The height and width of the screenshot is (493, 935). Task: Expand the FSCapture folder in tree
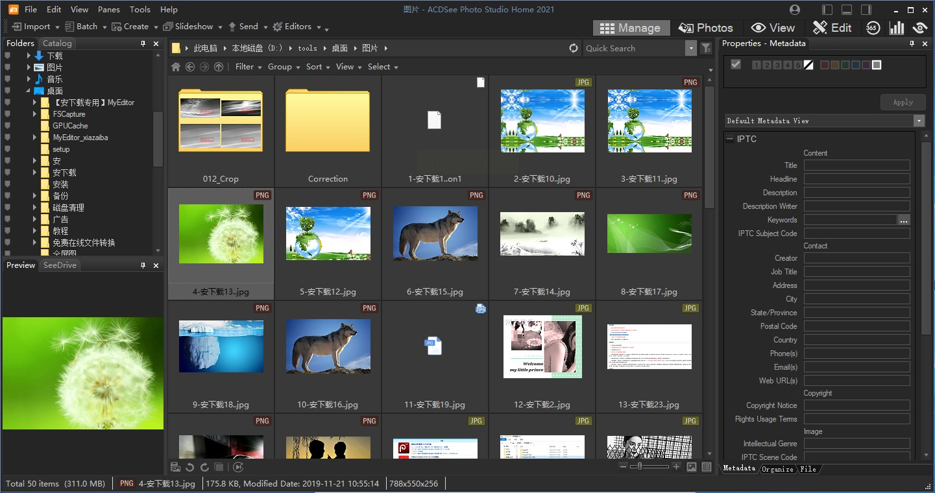[x=36, y=114]
